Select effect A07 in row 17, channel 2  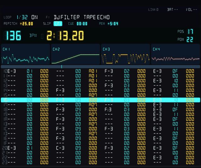pyautogui.click(x=93, y=105)
